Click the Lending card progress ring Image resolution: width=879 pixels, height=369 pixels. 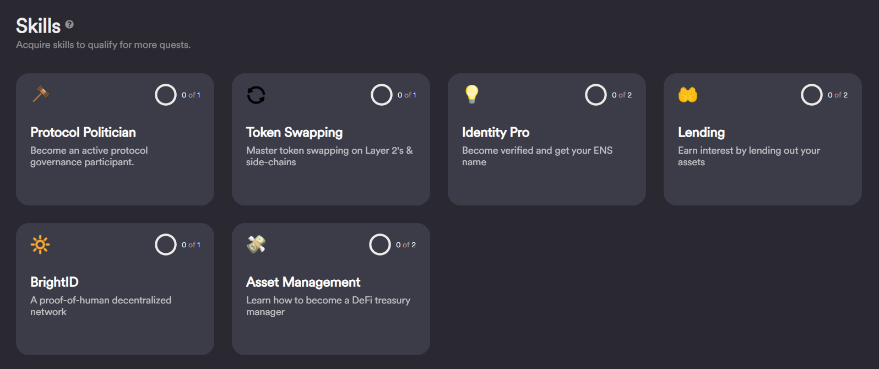tap(812, 95)
